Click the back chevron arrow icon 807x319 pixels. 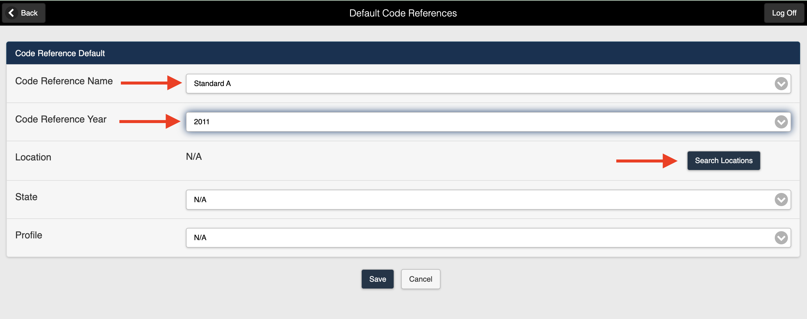11,13
